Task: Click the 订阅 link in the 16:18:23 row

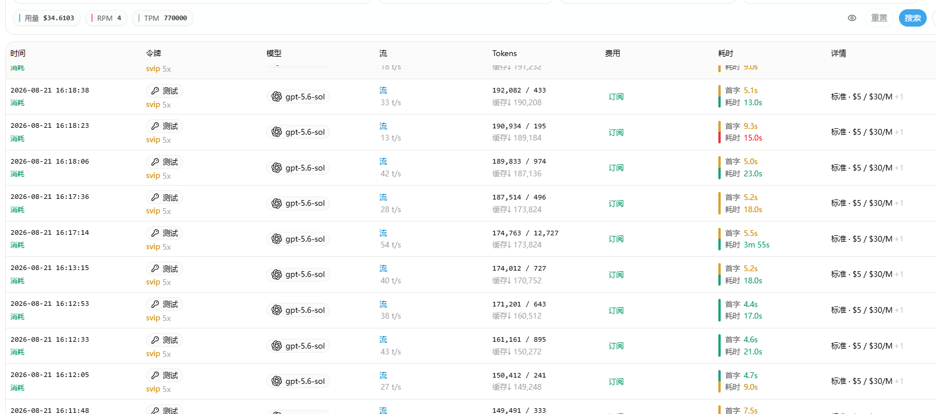Action: click(616, 132)
